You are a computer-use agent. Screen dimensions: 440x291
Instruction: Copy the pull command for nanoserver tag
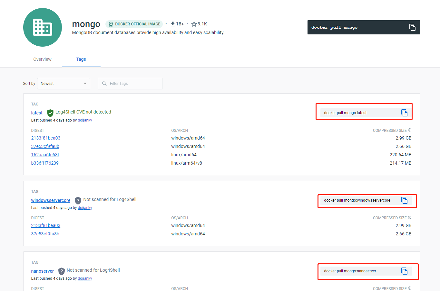404,271
